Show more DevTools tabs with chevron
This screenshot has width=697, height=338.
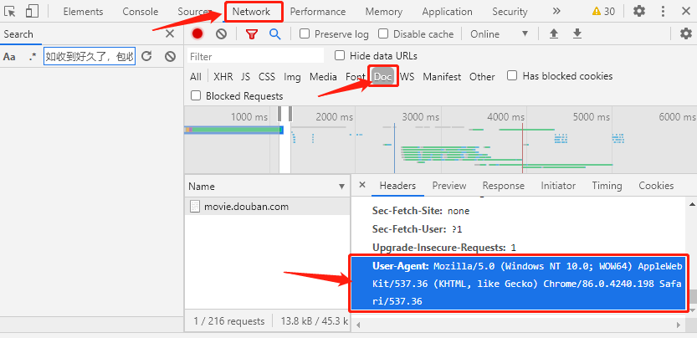coord(556,11)
